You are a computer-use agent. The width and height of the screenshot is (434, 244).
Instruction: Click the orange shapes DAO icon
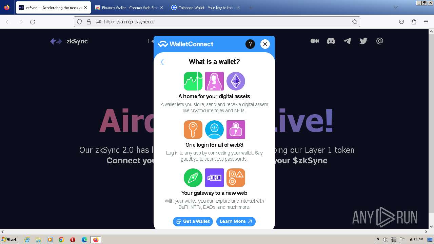(x=236, y=178)
